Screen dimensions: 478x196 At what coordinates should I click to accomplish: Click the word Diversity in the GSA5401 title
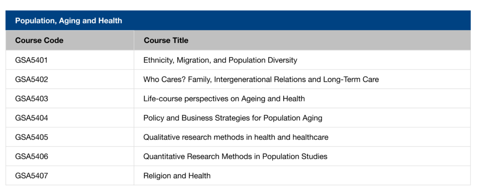[282, 60]
